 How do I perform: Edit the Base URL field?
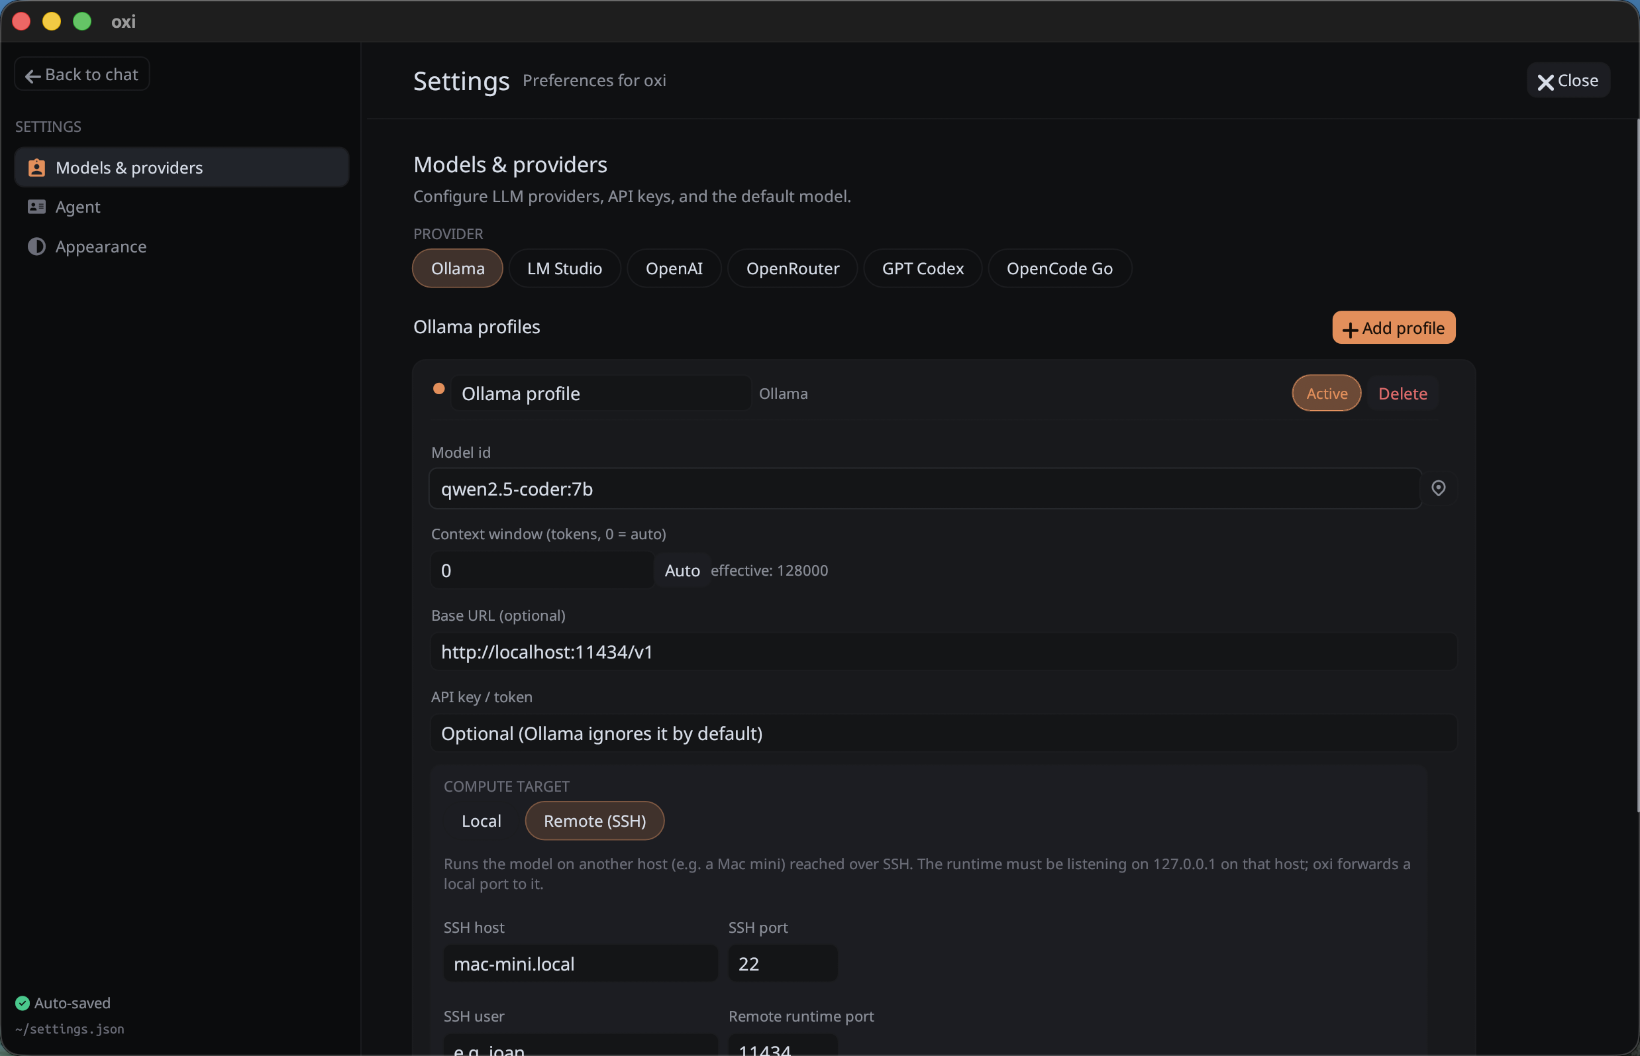click(943, 651)
